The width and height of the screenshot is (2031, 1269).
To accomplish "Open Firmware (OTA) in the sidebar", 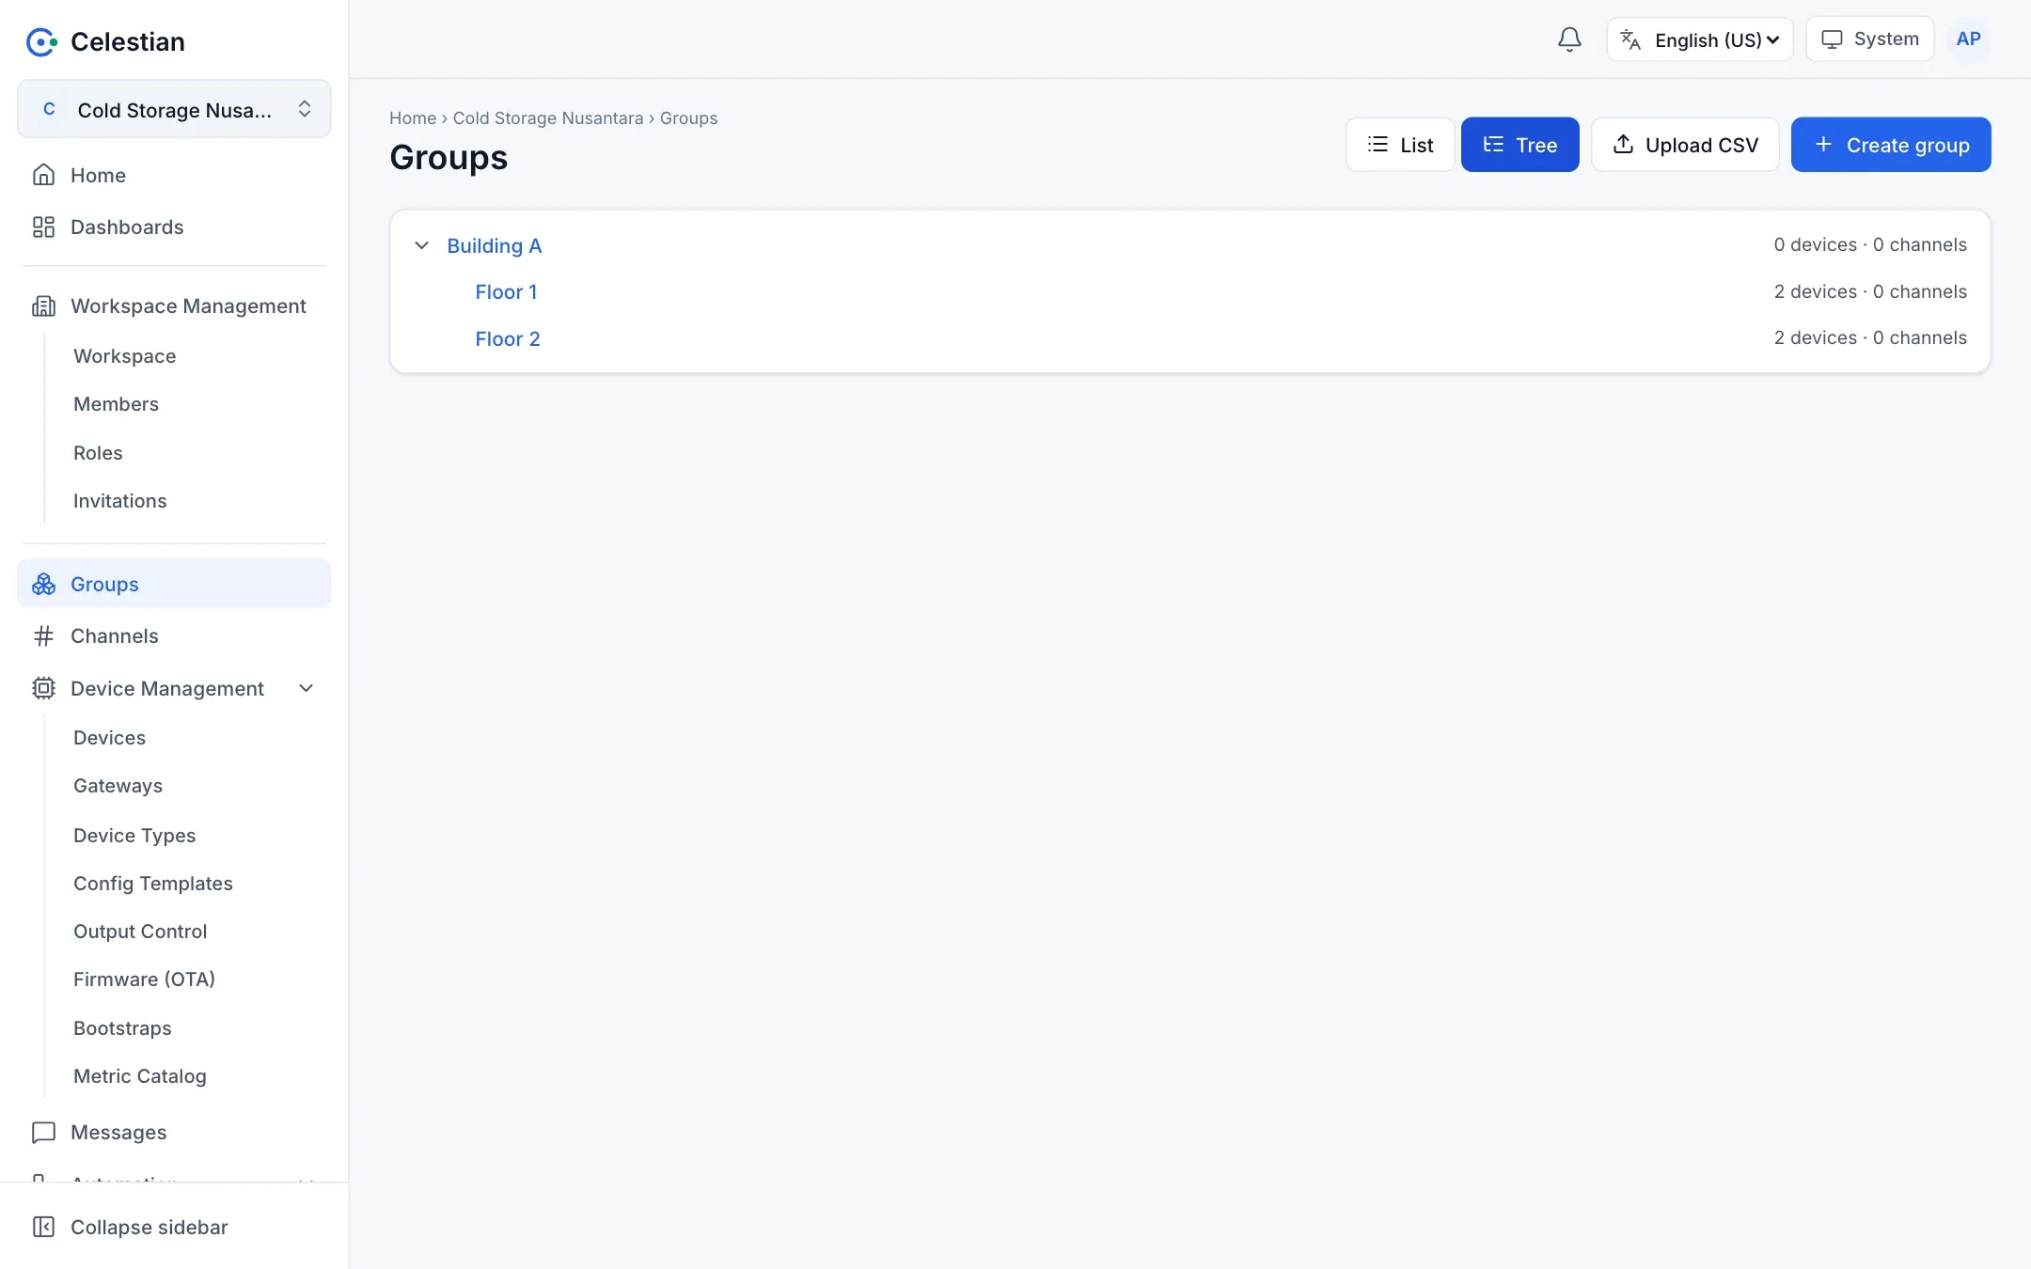I will 144,979.
